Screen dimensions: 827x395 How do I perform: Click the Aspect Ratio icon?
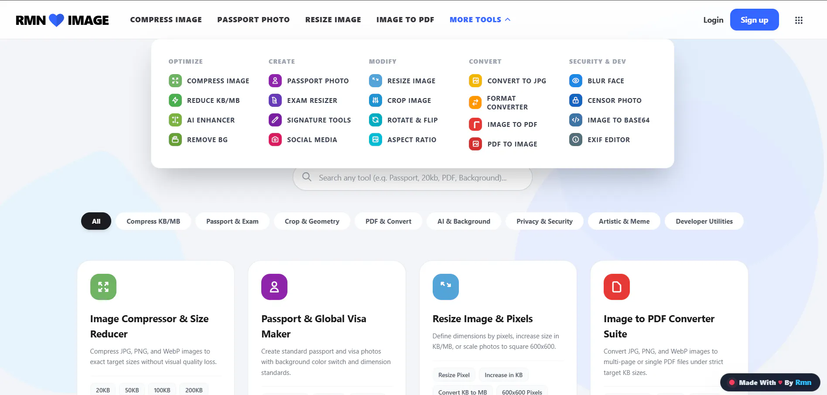376,140
